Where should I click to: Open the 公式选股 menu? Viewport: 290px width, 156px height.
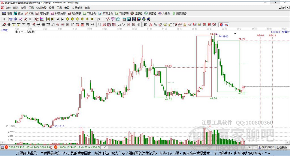click(x=41, y=8)
